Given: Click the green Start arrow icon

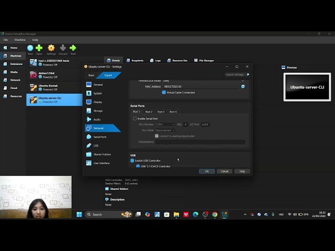Looking at the screenshot, I should [x=73, y=48].
